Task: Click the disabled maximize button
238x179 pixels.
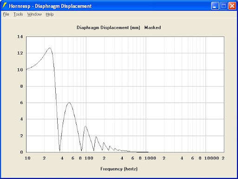Action: point(224,6)
